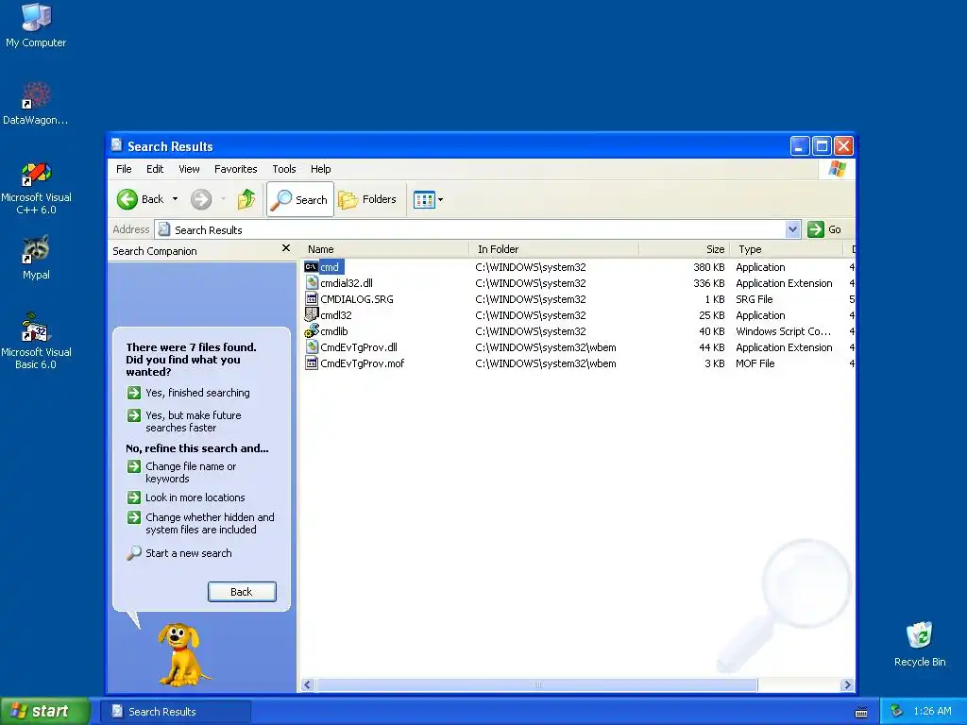Click the scroll right arrow
967x725 pixels.
[x=847, y=684]
